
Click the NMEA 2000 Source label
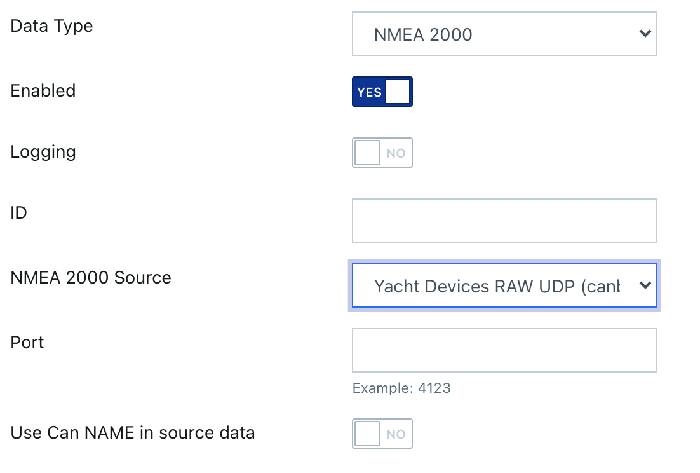click(91, 277)
